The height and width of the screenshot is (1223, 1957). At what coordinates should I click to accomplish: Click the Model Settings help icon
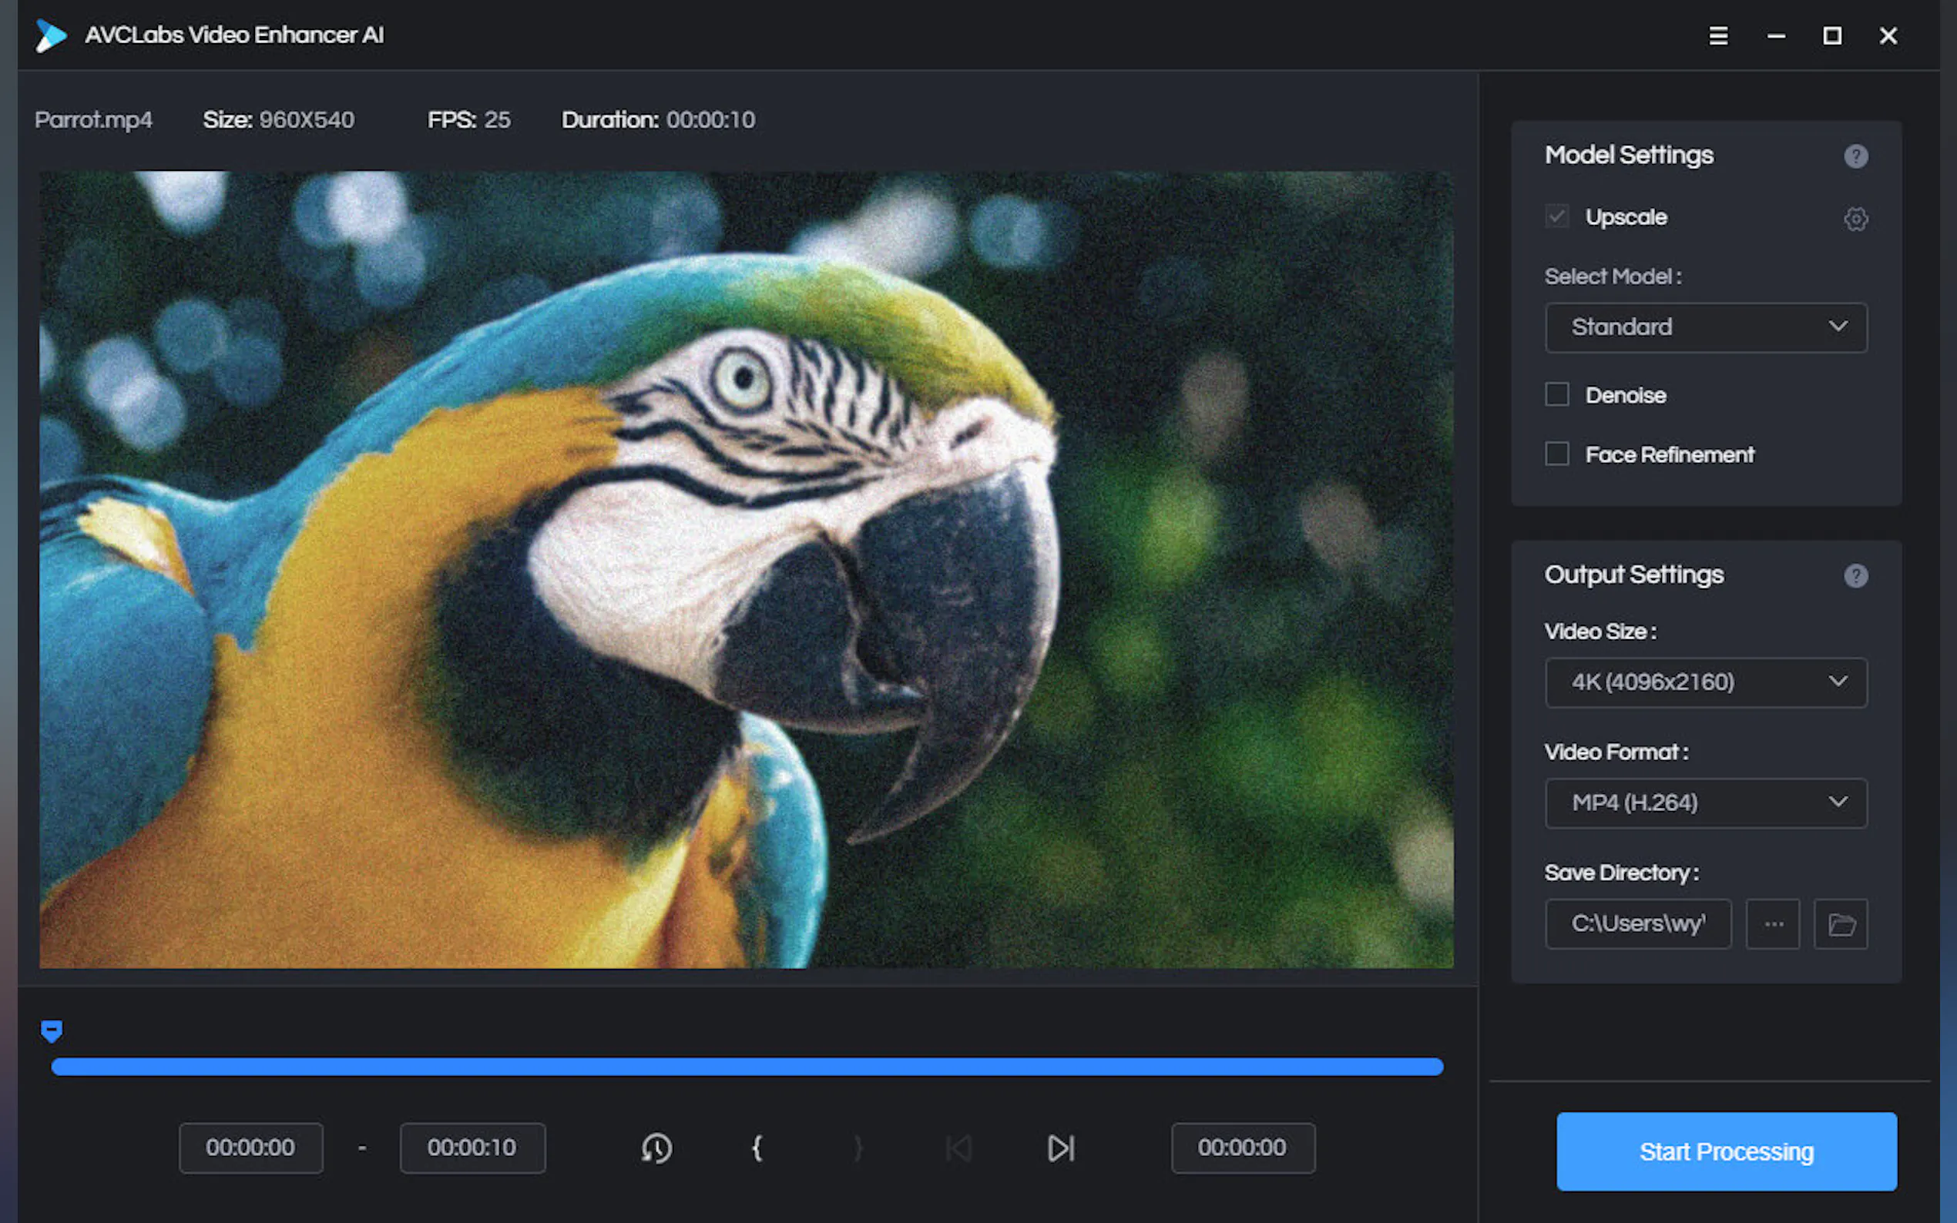(1855, 156)
